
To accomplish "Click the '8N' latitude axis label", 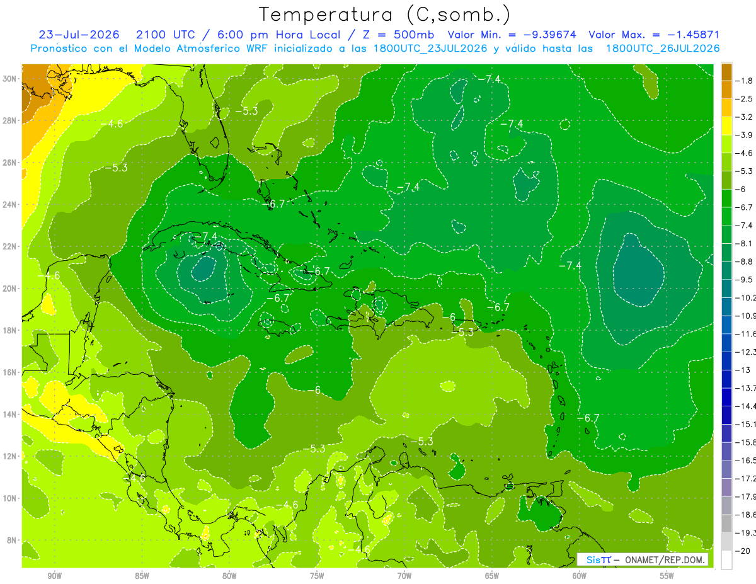I will coord(13,540).
